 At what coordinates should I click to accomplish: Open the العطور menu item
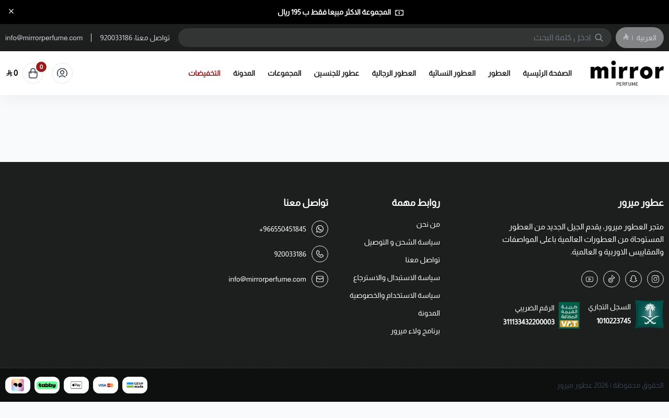[499, 73]
